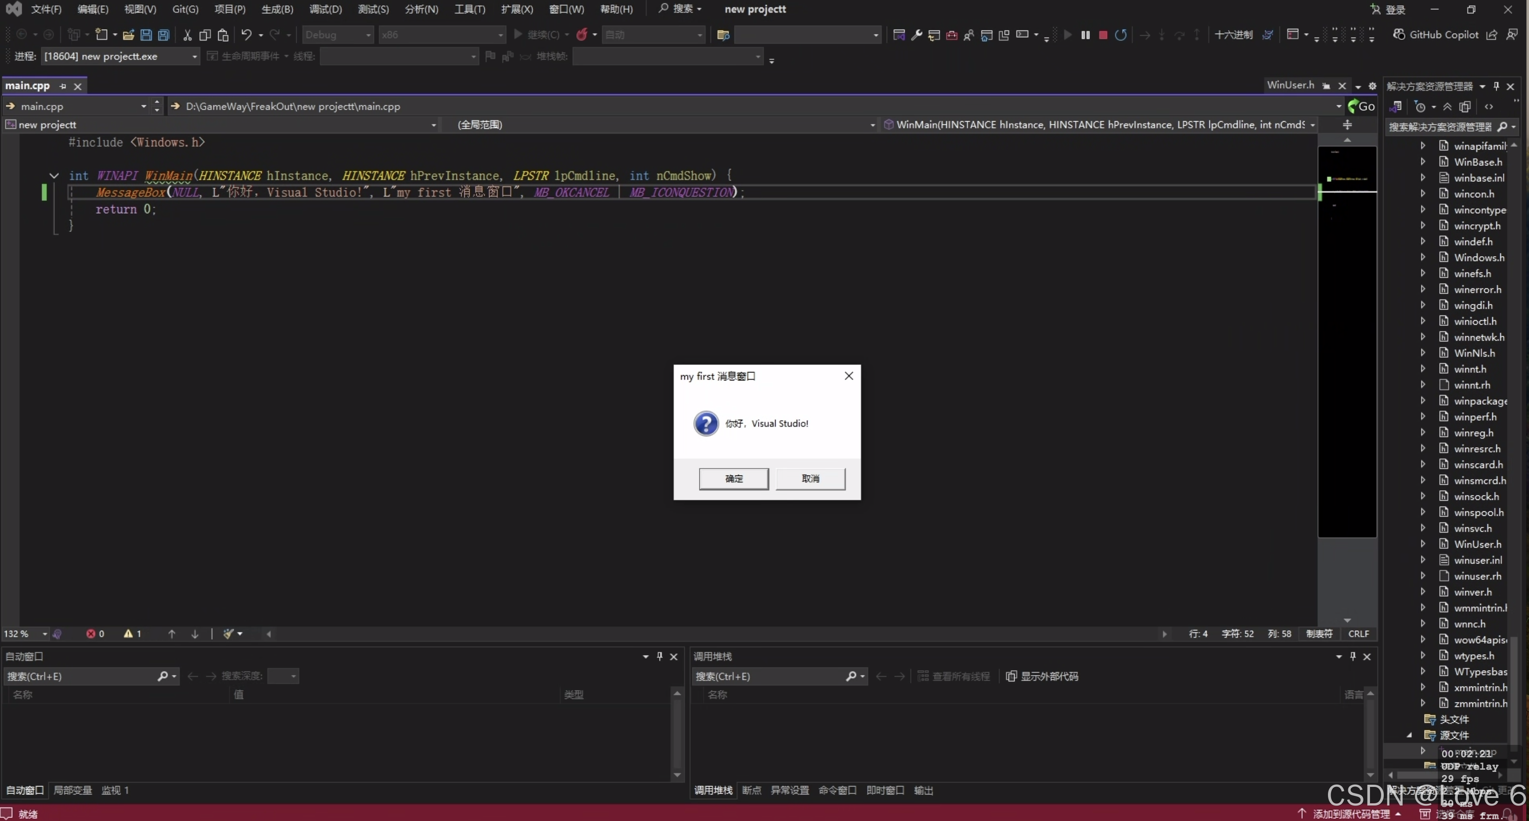Click the red toolbox icon in toolbar

pyautogui.click(x=951, y=35)
